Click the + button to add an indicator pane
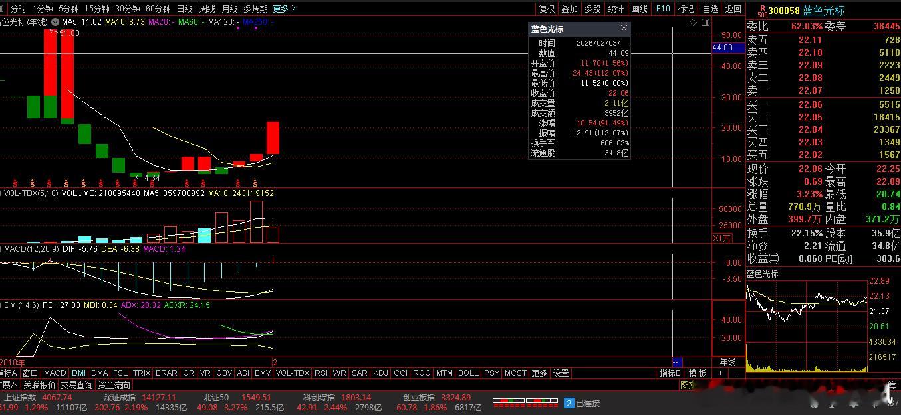Image resolution: width=901 pixels, height=415 pixels. 719,373
